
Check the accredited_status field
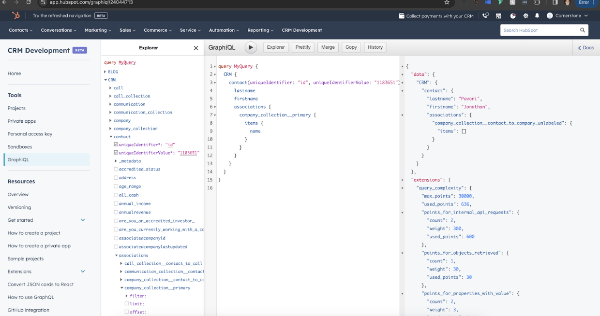[x=116, y=169]
